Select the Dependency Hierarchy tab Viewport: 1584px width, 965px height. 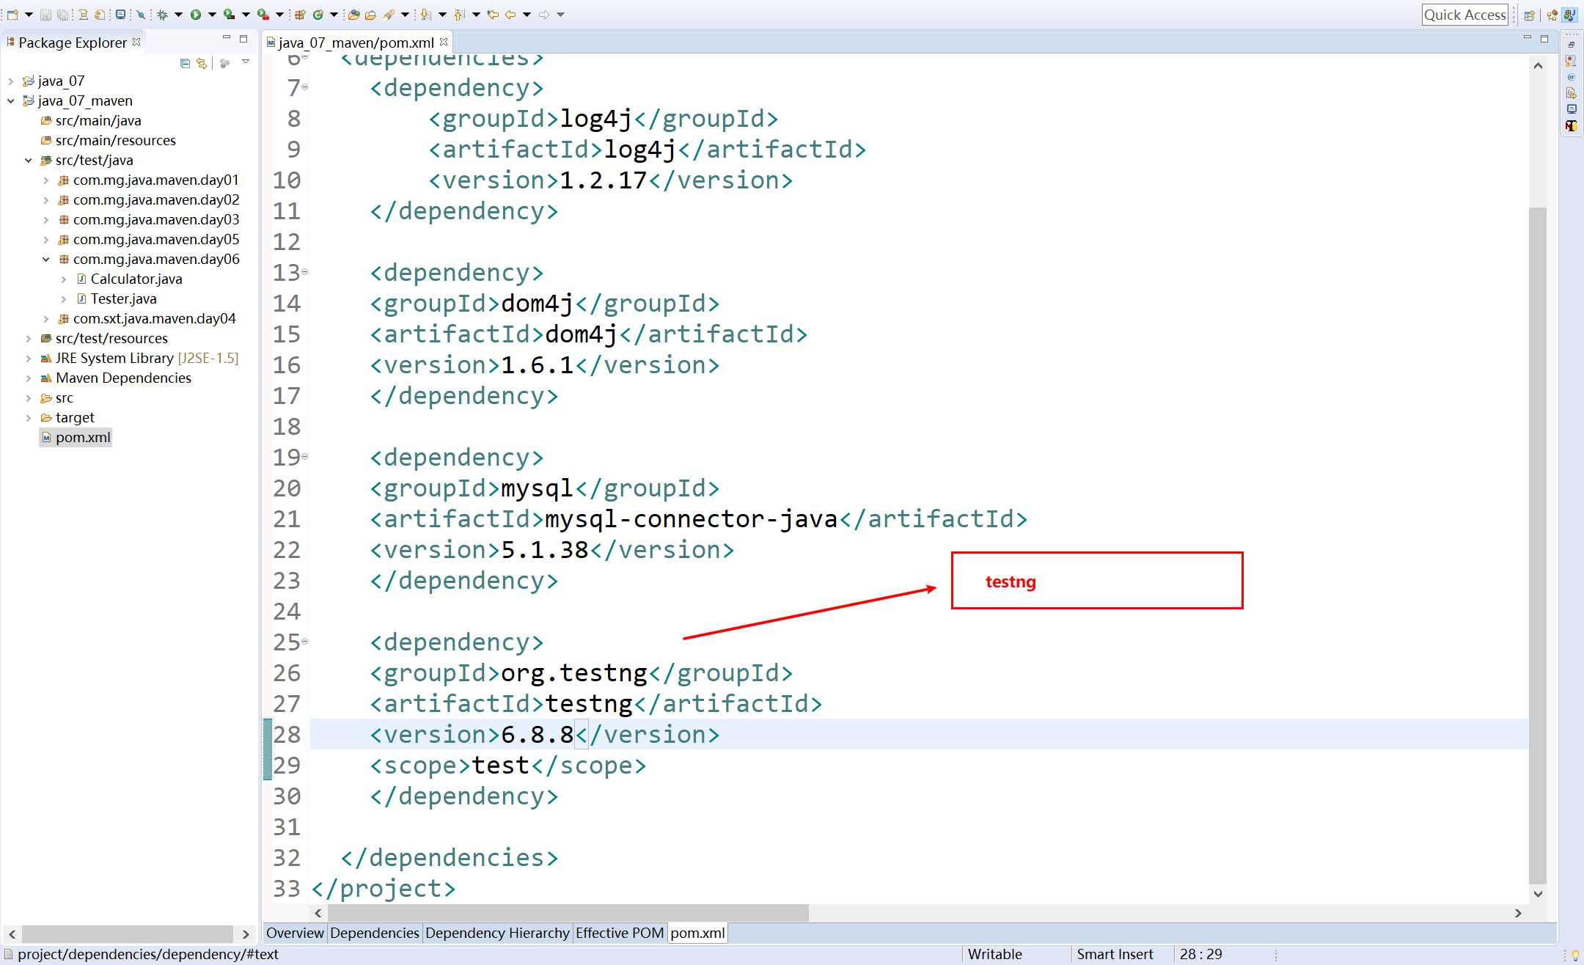[498, 932]
